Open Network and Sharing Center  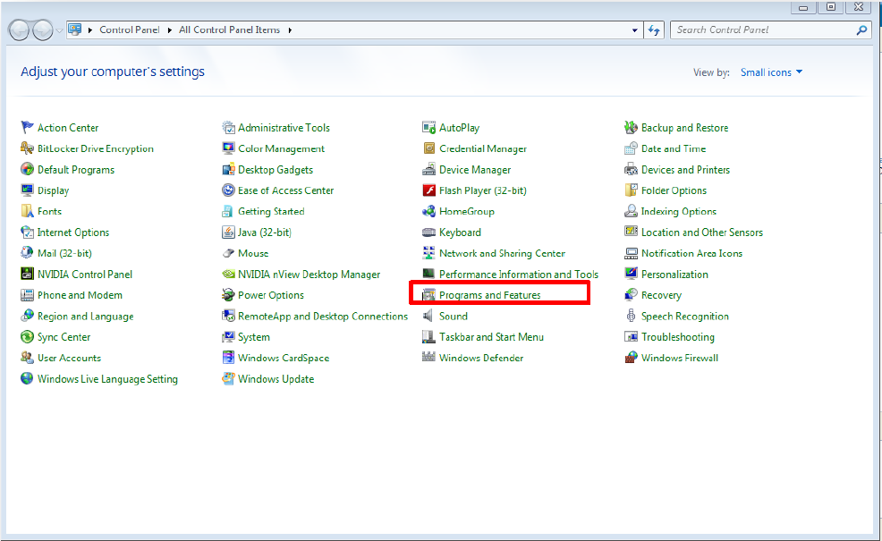[502, 254]
